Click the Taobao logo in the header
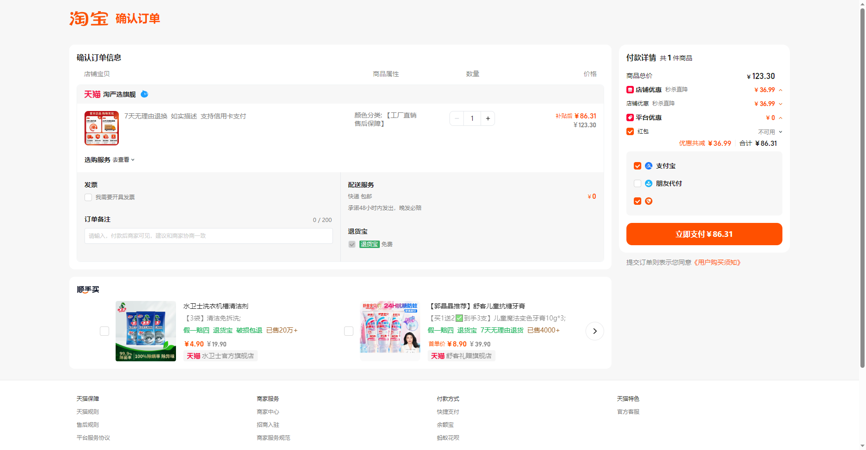 point(89,19)
